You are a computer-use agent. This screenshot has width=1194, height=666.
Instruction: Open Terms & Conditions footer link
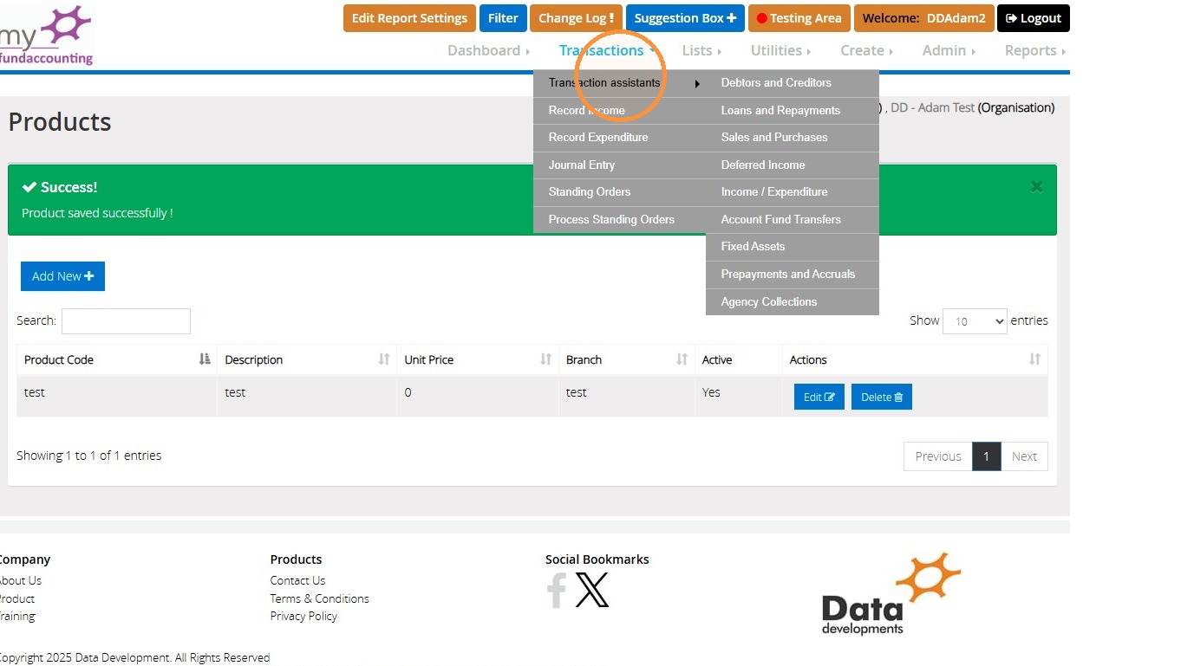[x=319, y=598]
